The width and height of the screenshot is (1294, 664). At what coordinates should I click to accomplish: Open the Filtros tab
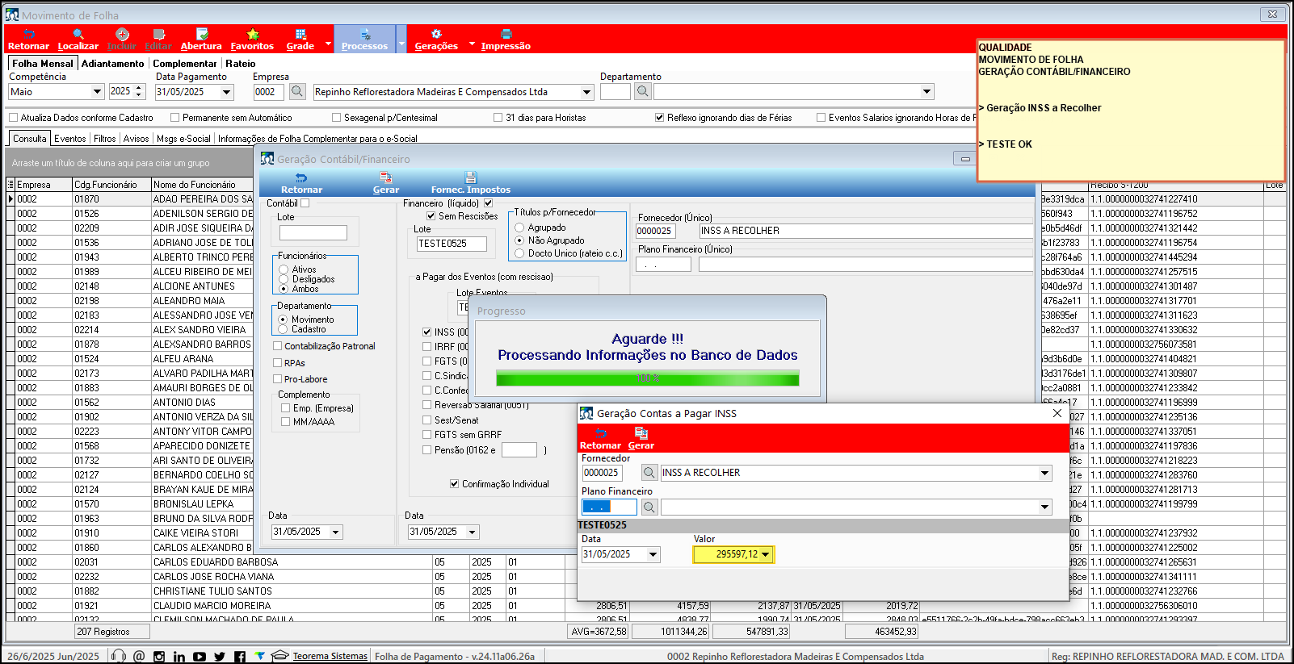tap(105, 139)
